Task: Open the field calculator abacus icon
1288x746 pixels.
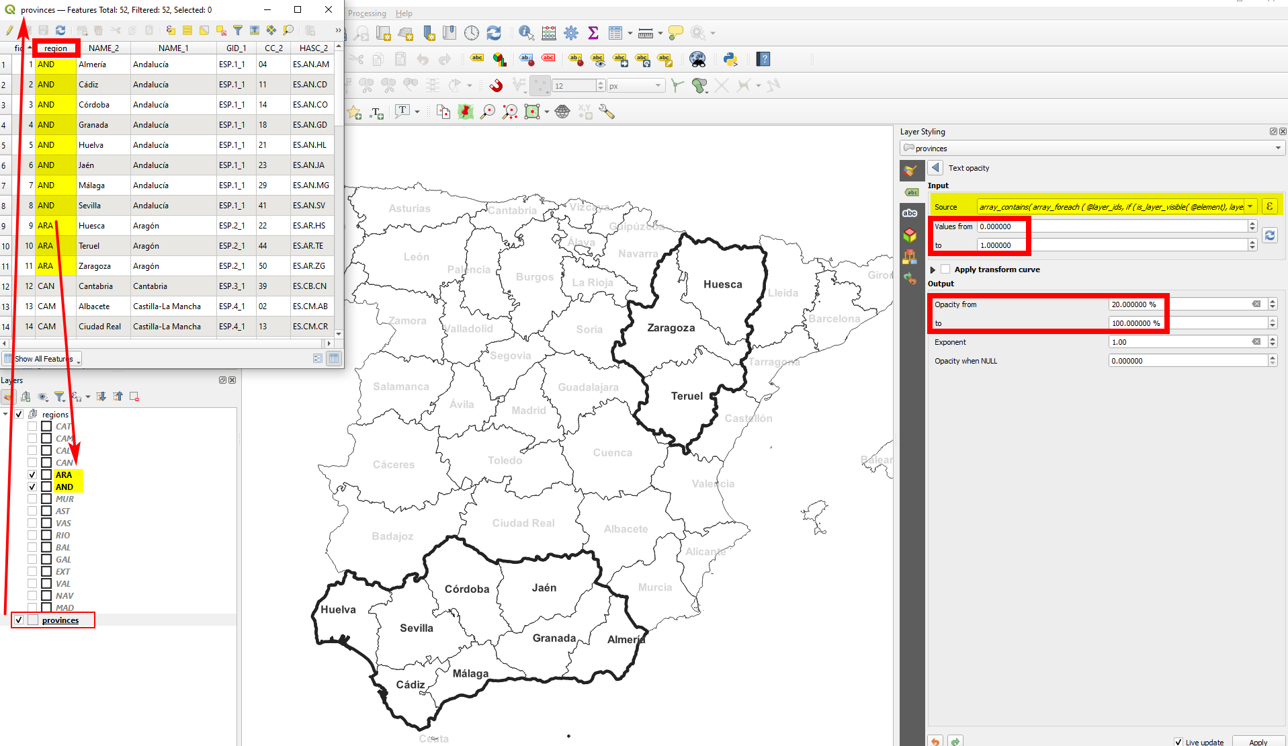Action: 549,33
